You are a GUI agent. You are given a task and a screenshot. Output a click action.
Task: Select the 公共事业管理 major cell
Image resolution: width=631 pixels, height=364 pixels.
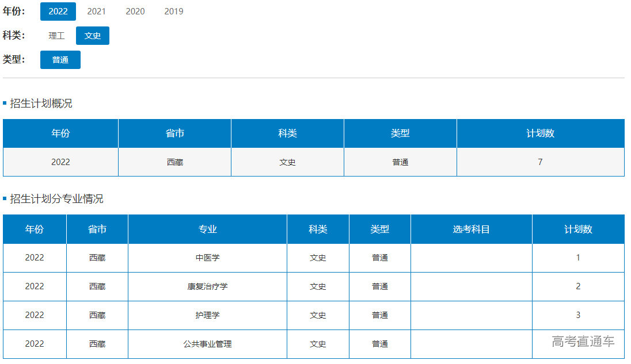coord(207,344)
